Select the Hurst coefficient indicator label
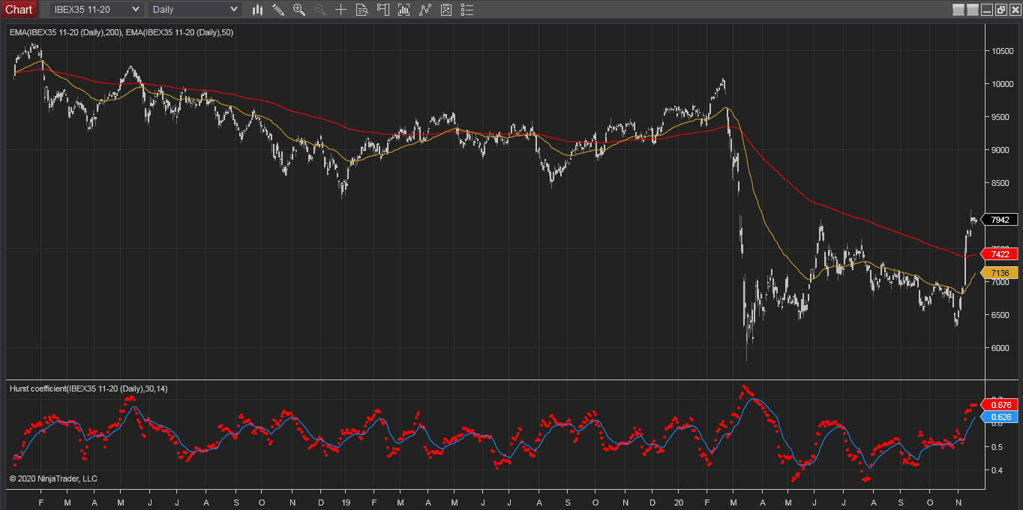1023x510 pixels. pos(88,388)
